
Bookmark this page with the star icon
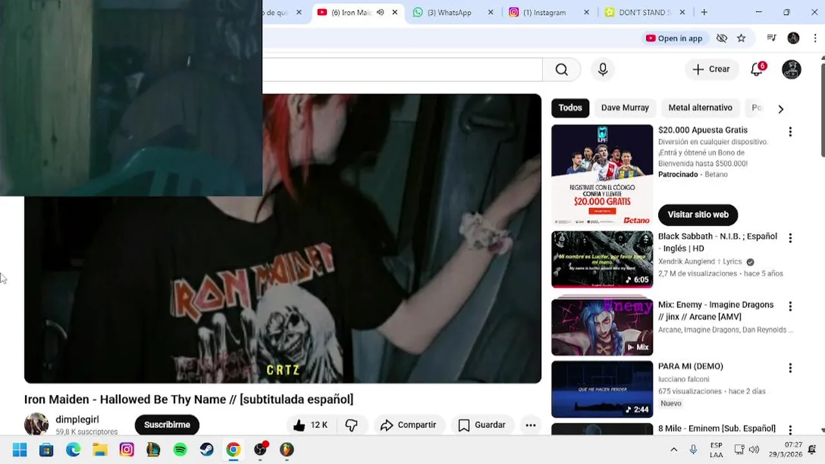point(741,38)
